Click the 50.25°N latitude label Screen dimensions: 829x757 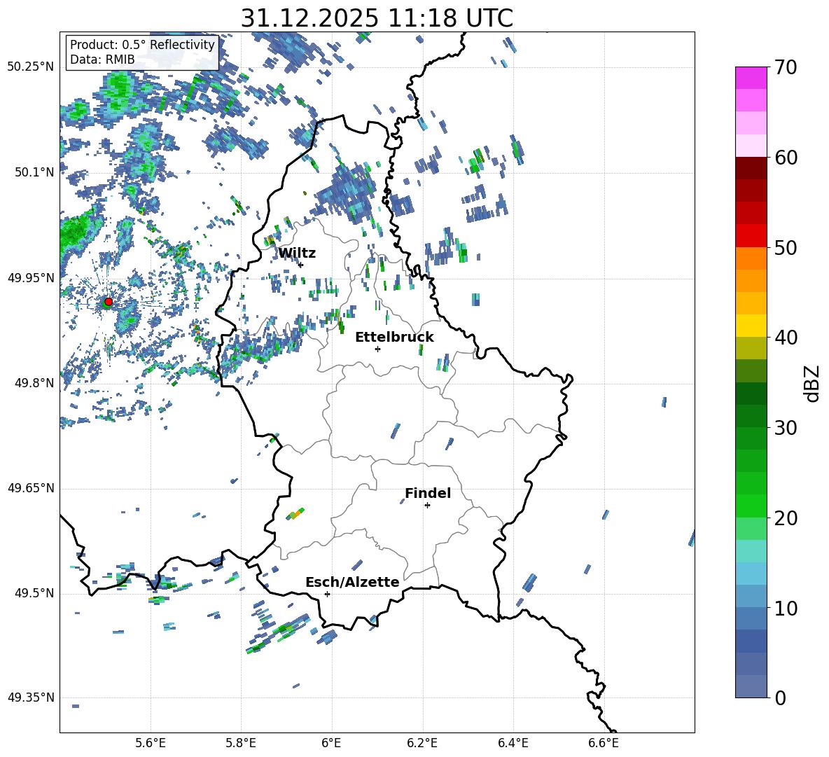point(32,67)
